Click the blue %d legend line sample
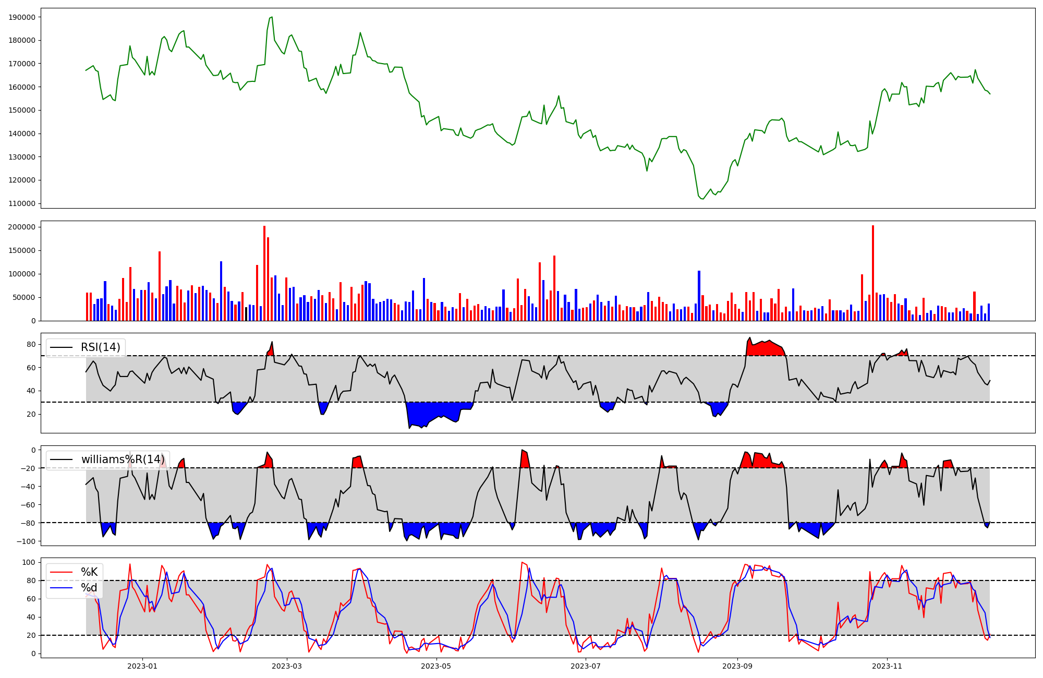Screen dimensions: 1043x678 pos(60,588)
